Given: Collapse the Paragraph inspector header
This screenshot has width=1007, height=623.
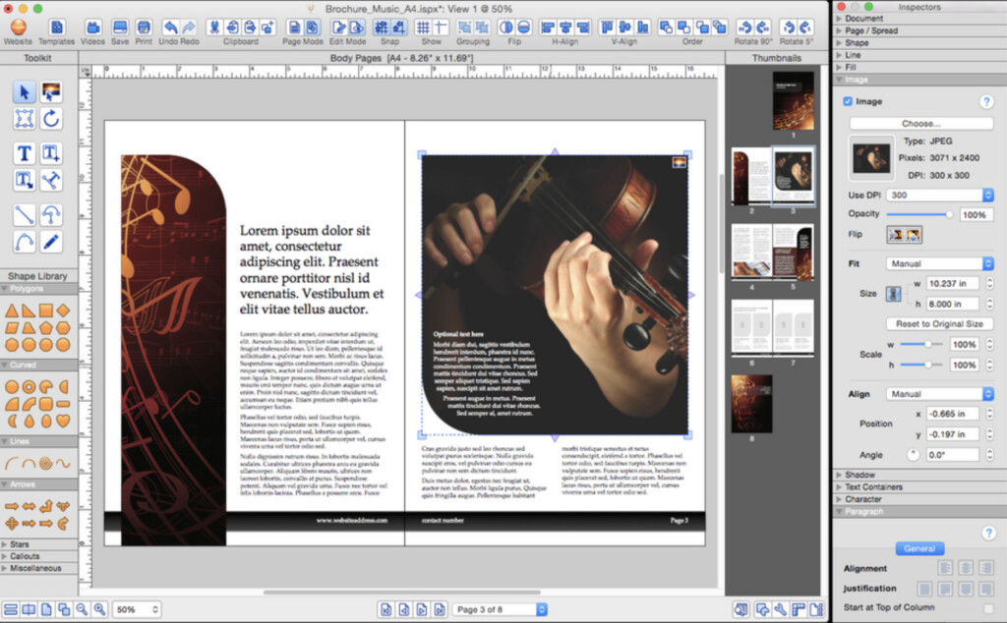Looking at the screenshot, I should pyautogui.click(x=919, y=511).
